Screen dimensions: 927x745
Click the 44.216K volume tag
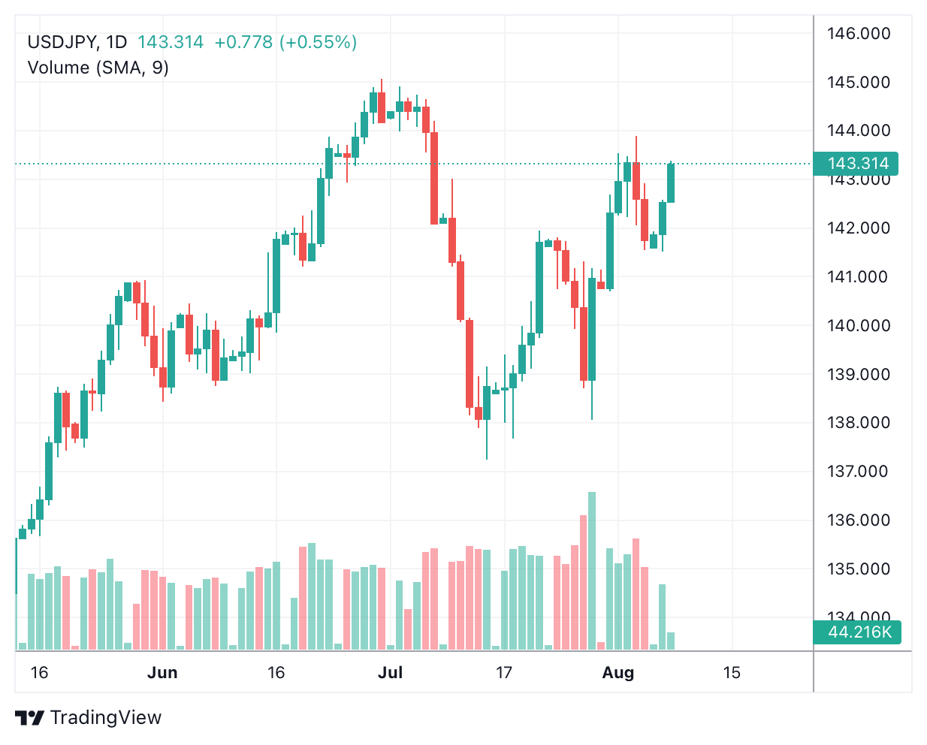pyautogui.click(x=859, y=632)
